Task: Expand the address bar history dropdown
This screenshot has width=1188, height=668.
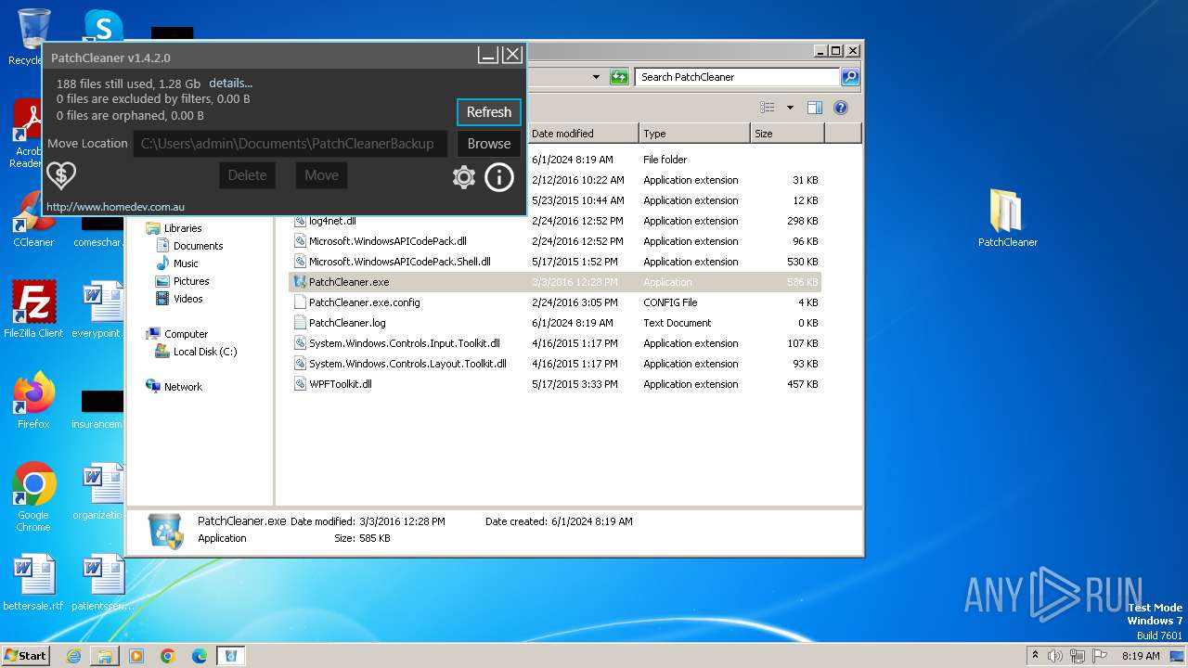Action: [x=596, y=77]
